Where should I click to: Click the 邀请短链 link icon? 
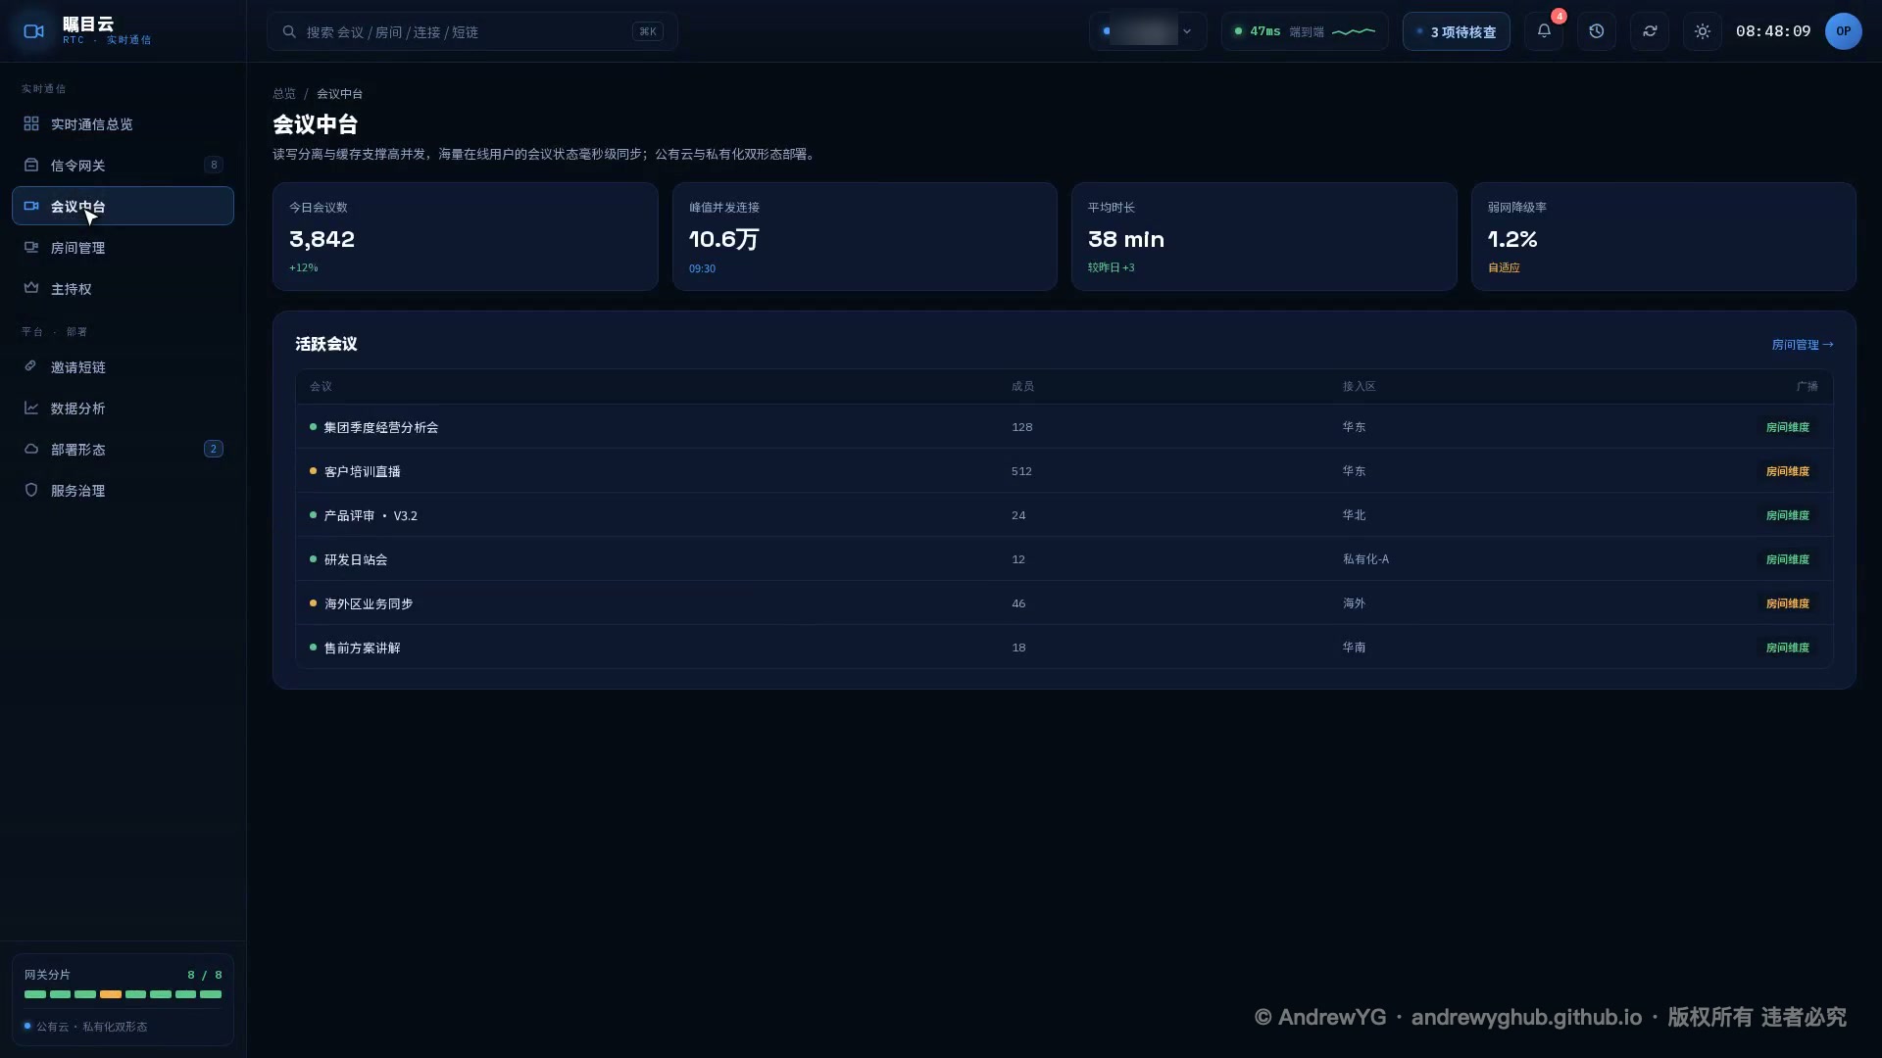tap(31, 366)
